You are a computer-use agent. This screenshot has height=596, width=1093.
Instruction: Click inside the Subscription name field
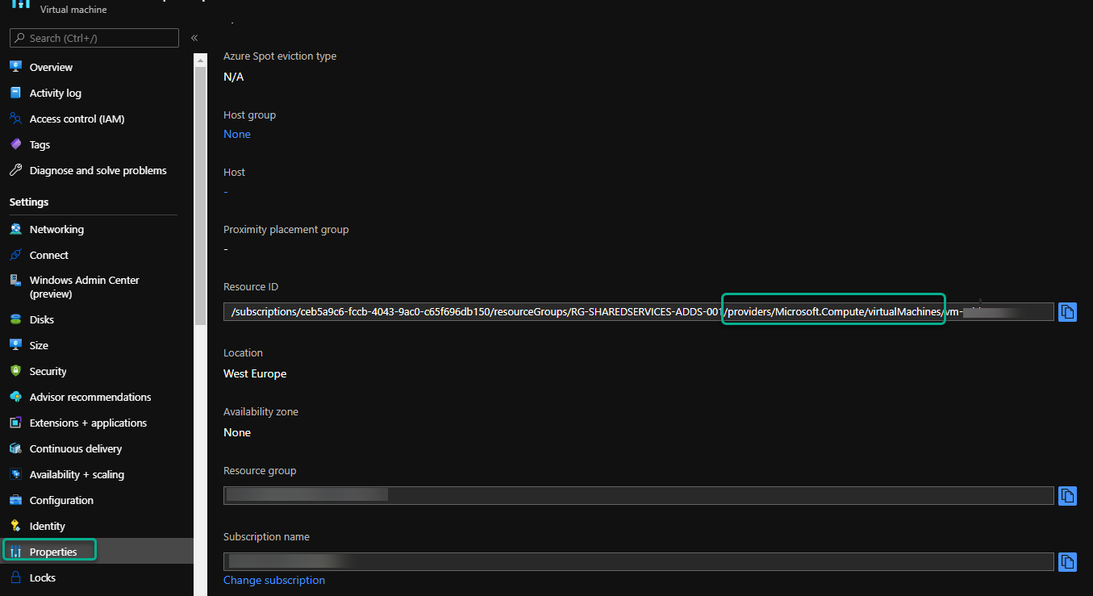click(638, 561)
